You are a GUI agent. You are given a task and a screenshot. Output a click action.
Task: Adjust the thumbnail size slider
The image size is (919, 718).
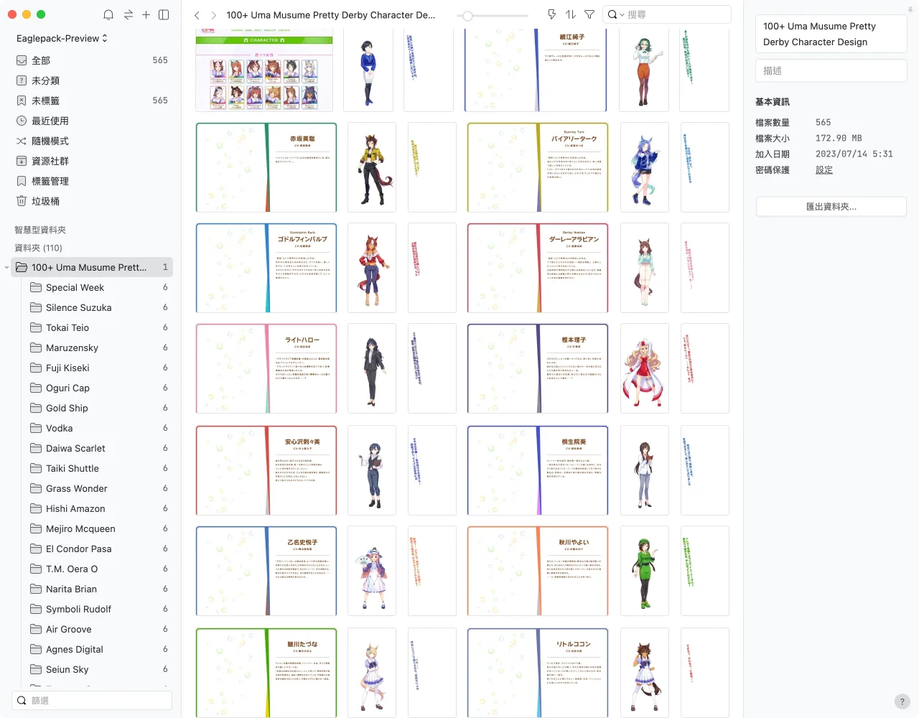[467, 15]
